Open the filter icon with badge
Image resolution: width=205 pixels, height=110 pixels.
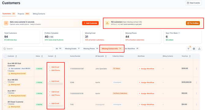coord(188,49)
